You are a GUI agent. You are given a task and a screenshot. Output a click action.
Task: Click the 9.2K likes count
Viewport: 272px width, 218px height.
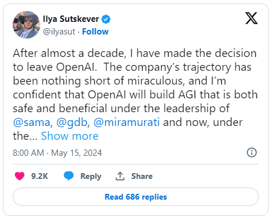(x=40, y=176)
